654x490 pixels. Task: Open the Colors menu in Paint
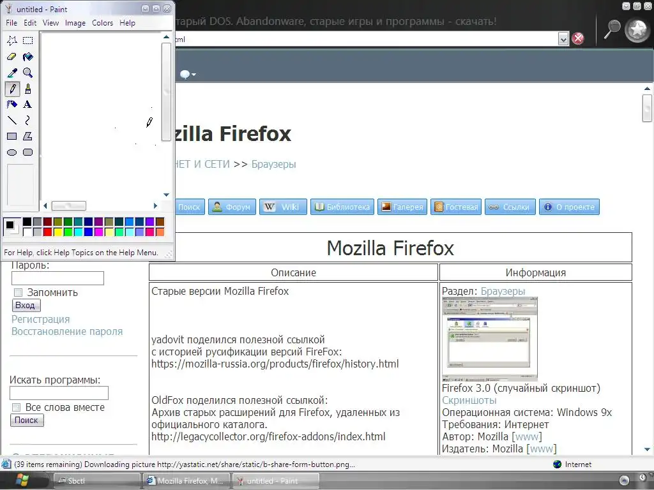tap(102, 23)
